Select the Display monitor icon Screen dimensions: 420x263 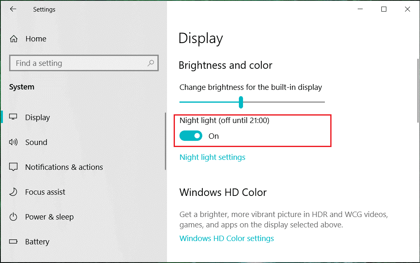(13, 117)
